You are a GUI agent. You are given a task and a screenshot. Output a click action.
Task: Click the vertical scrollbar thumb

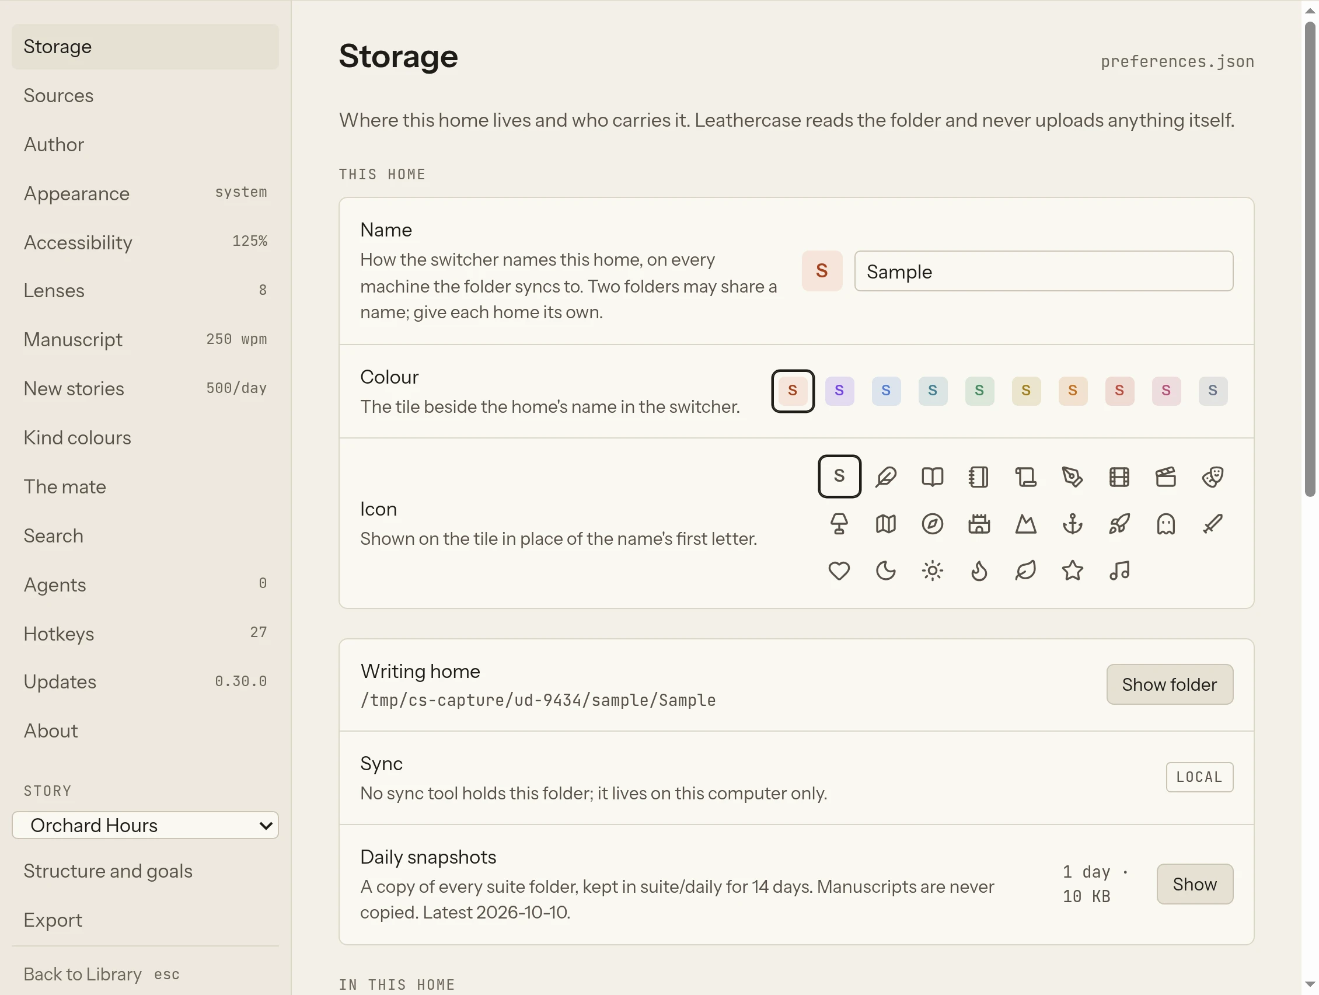[x=1310, y=259]
